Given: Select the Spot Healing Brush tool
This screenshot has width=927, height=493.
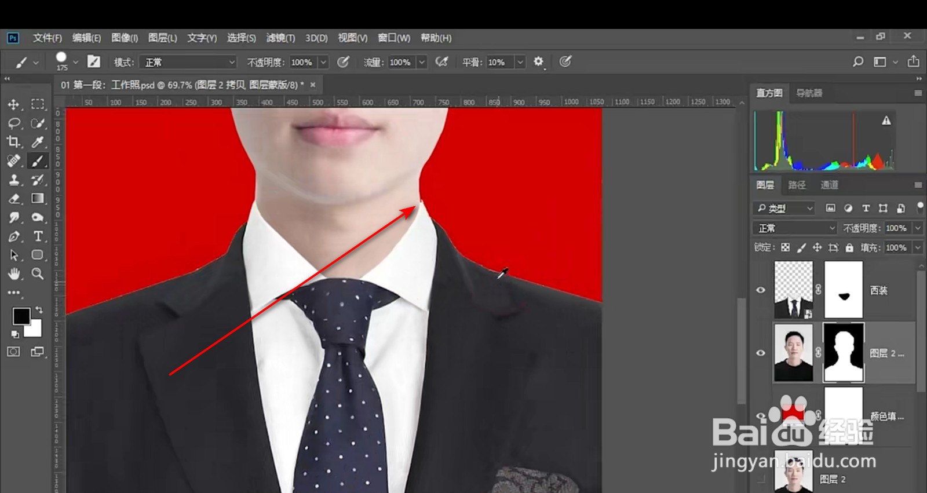Looking at the screenshot, I should click(13, 161).
